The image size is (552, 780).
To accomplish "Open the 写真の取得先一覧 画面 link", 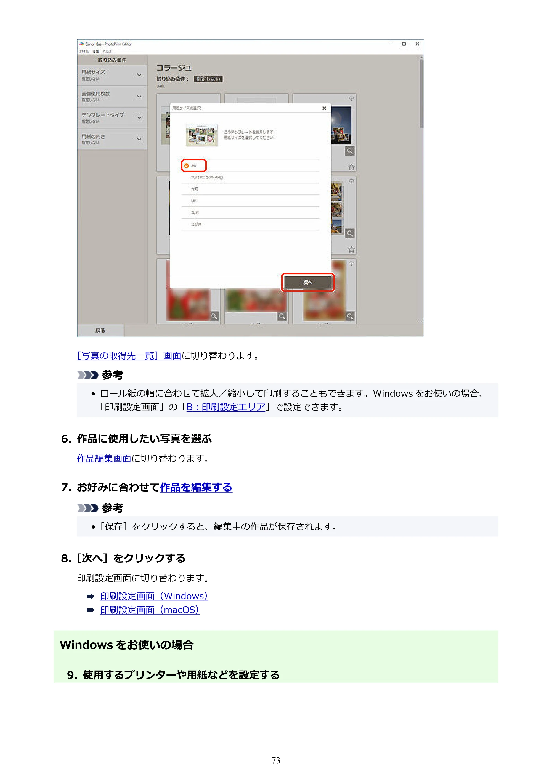I will pos(129,356).
